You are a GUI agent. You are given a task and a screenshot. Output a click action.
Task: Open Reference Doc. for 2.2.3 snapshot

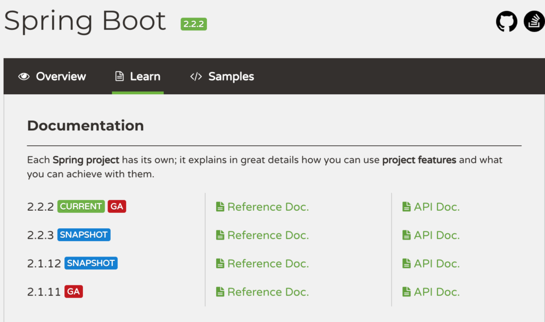(268, 235)
